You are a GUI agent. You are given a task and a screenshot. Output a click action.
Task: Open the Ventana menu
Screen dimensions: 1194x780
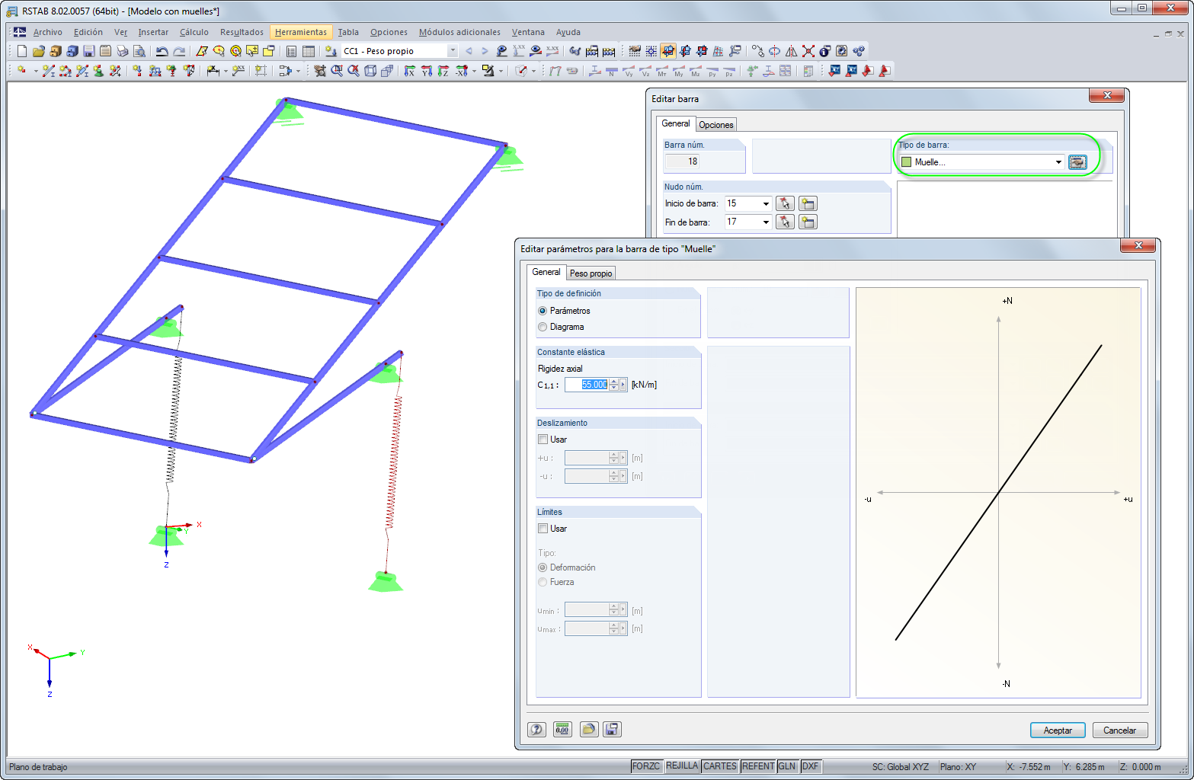click(x=528, y=32)
